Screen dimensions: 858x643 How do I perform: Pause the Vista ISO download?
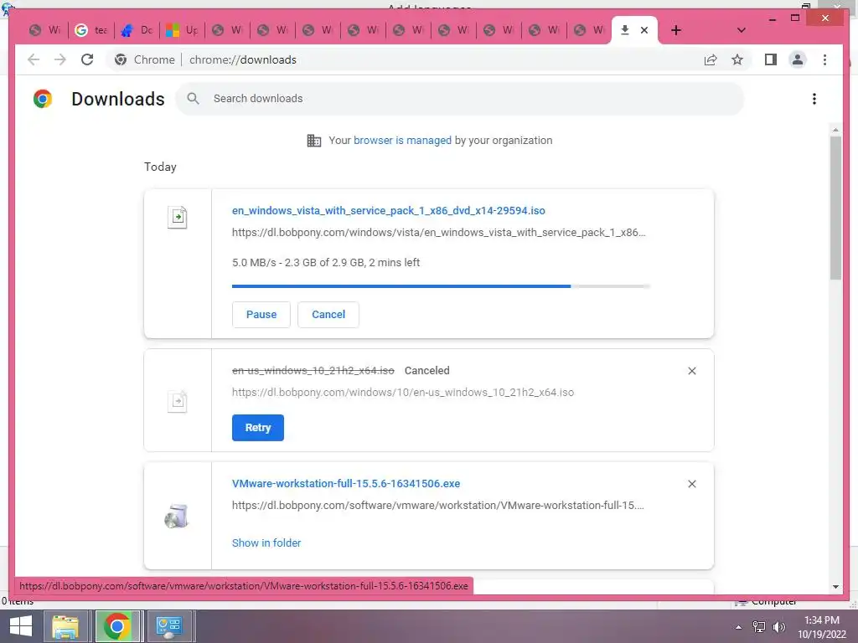click(x=261, y=315)
